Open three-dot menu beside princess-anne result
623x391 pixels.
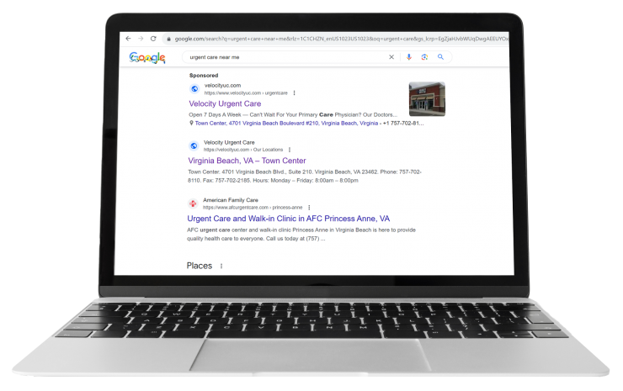pos(309,208)
